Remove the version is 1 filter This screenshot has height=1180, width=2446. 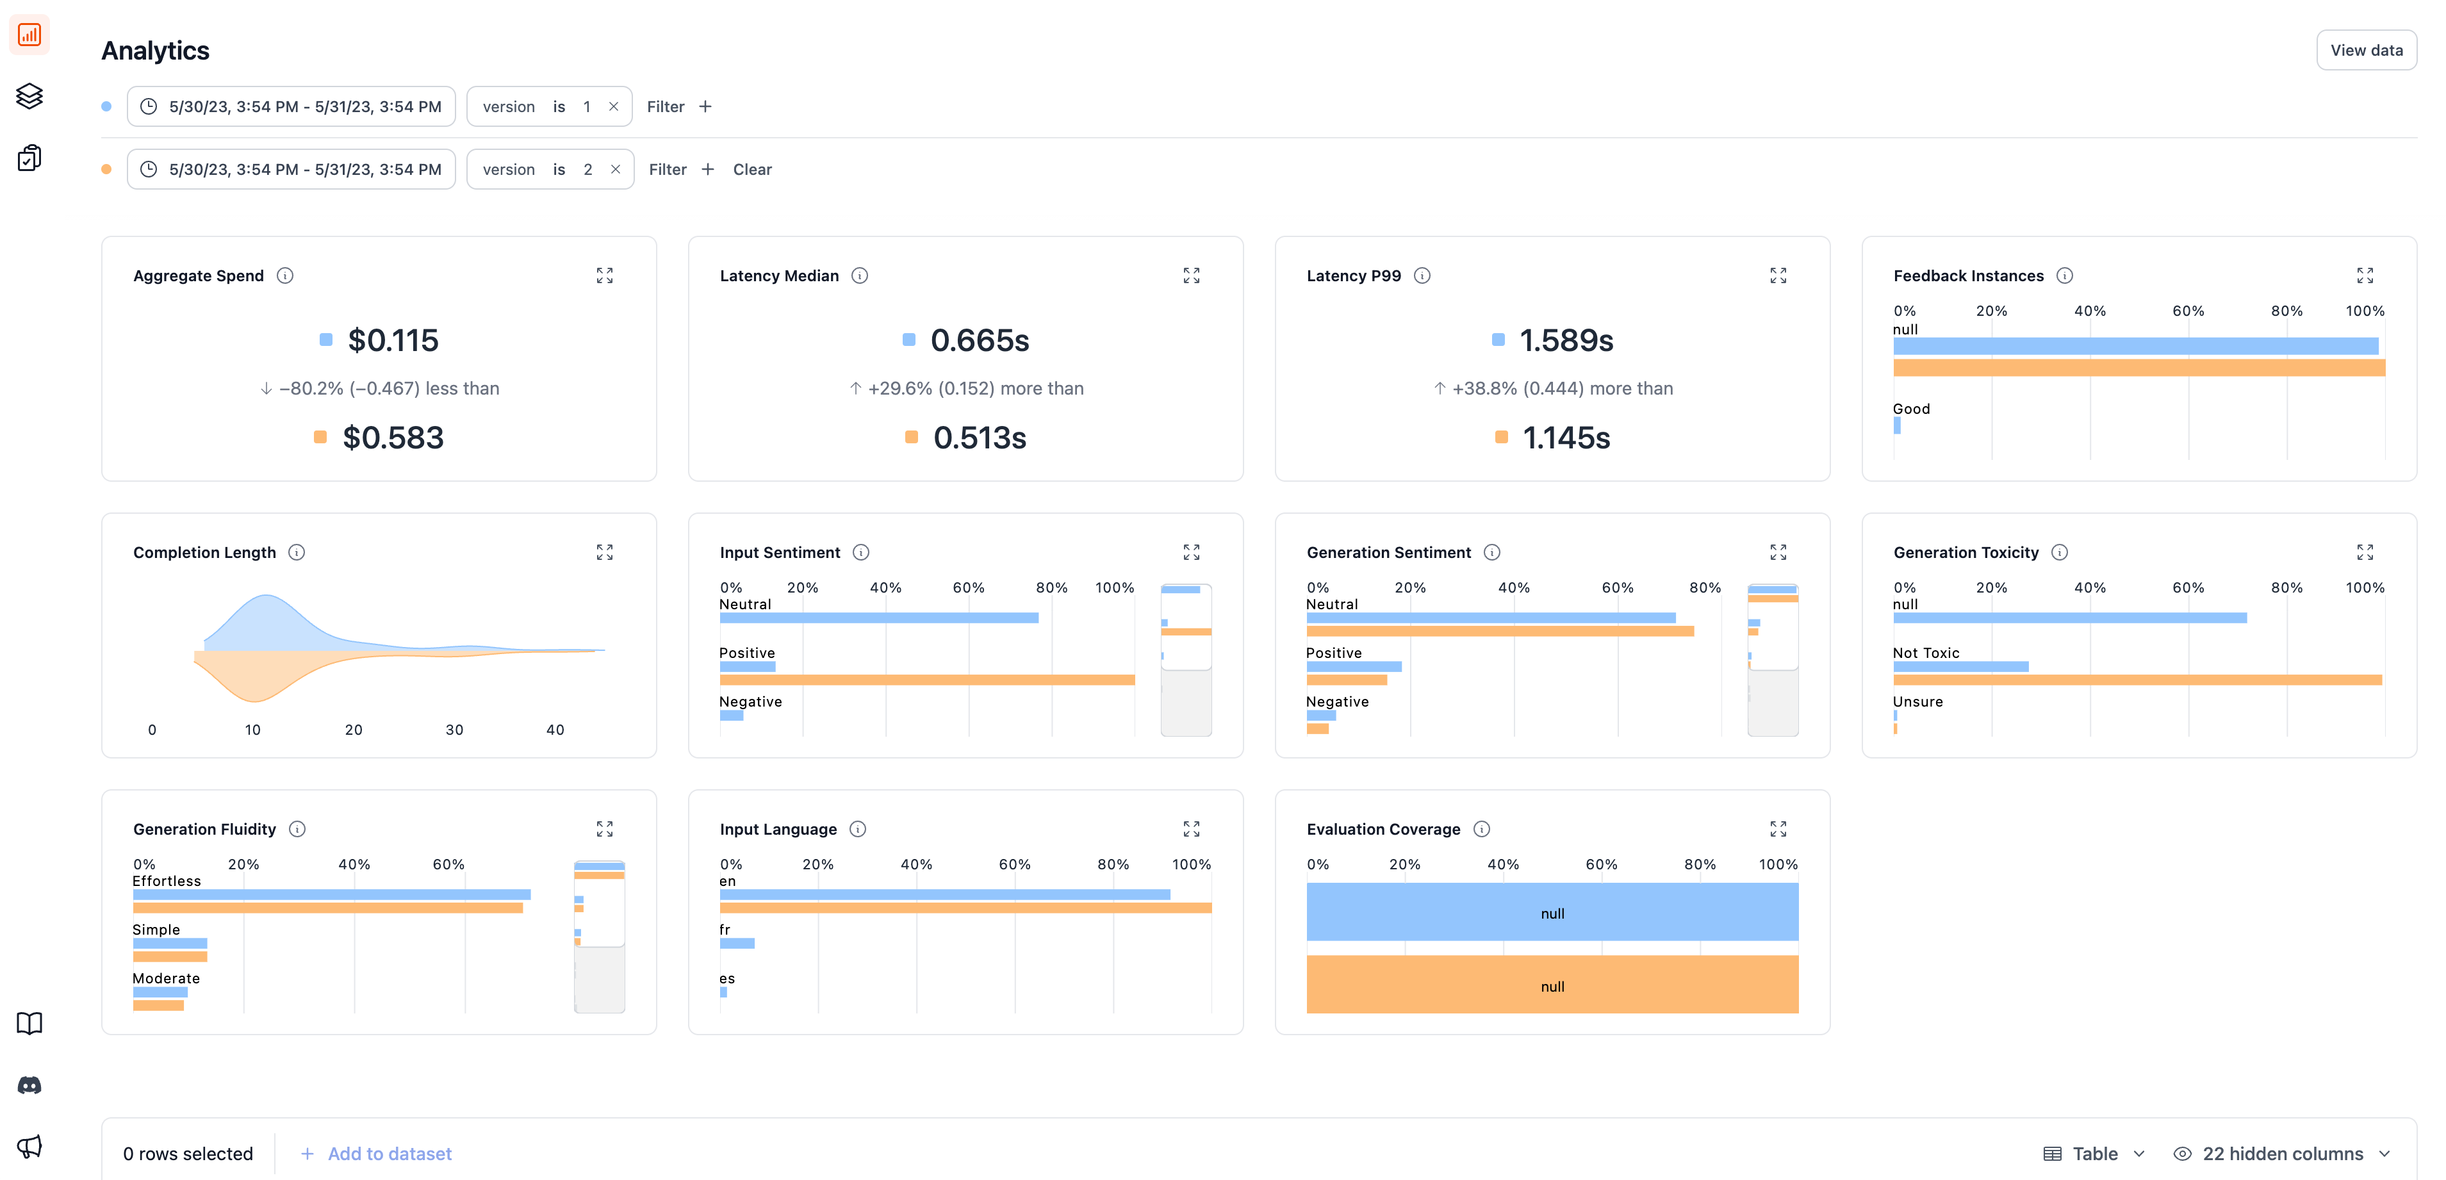(x=613, y=106)
